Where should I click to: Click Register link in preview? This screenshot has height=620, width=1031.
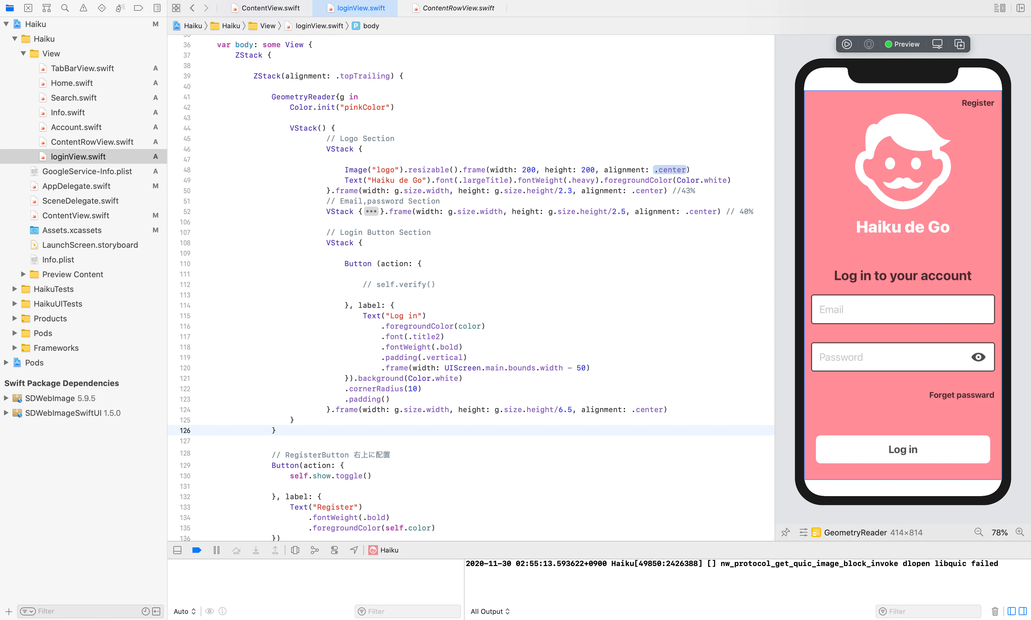pyautogui.click(x=978, y=103)
